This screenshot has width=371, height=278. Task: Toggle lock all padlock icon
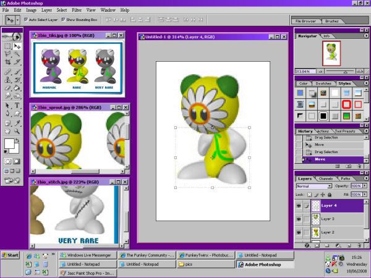click(x=330, y=195)
